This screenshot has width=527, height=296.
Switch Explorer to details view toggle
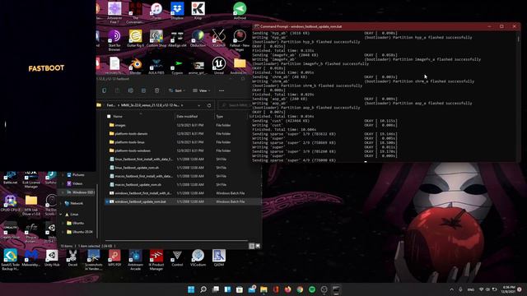(x=251, y=246)
